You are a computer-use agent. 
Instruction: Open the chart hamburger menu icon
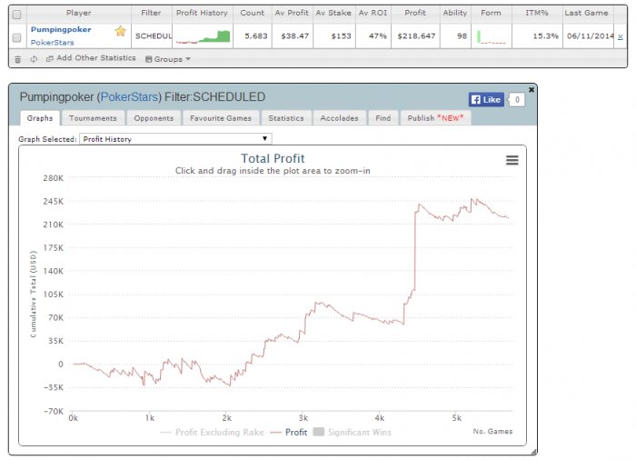[512, 160]
